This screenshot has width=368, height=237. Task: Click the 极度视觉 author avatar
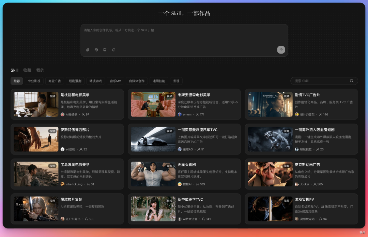(x=297, y=149)
